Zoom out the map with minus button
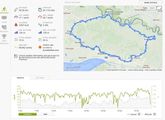The width and height of the screenshot is (165, 120). (x=66, y=10)
